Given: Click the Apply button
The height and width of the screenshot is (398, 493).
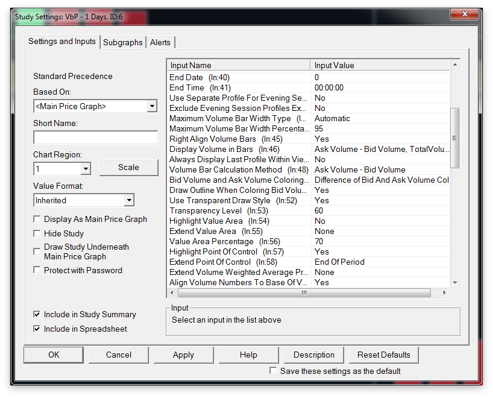Looking at the screenshot, I should [x=183, y=355].
